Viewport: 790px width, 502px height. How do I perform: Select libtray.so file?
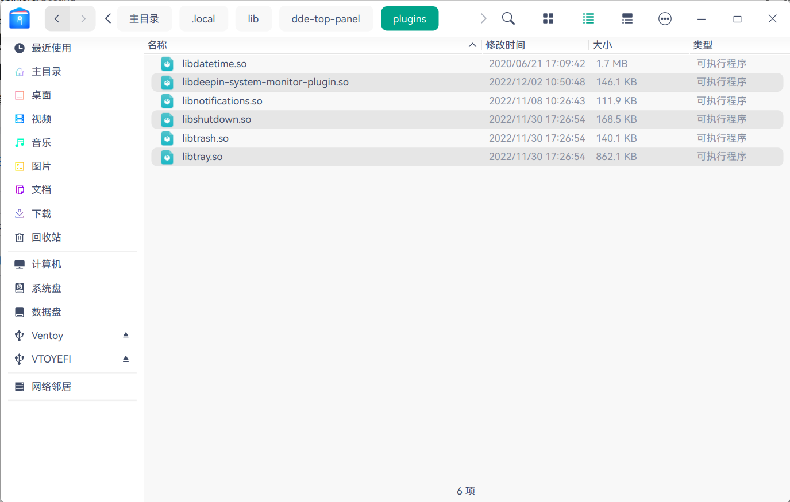click(x=467, y=157)
